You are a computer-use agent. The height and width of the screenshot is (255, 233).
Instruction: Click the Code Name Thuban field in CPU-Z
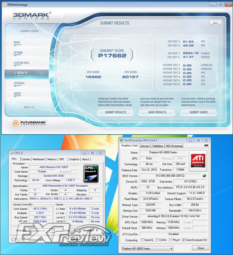[42, 172]
